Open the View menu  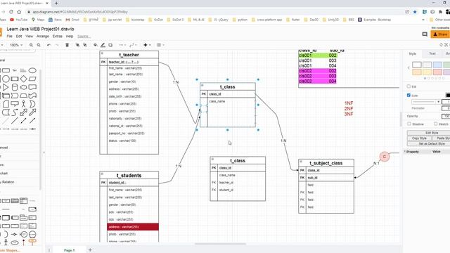pyautogui.click(x=30, y=37)
